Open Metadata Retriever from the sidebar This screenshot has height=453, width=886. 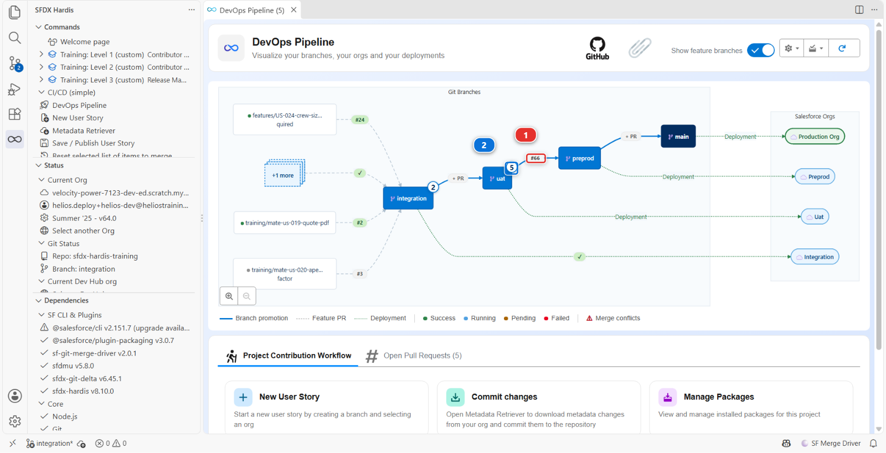coord(84,131)
